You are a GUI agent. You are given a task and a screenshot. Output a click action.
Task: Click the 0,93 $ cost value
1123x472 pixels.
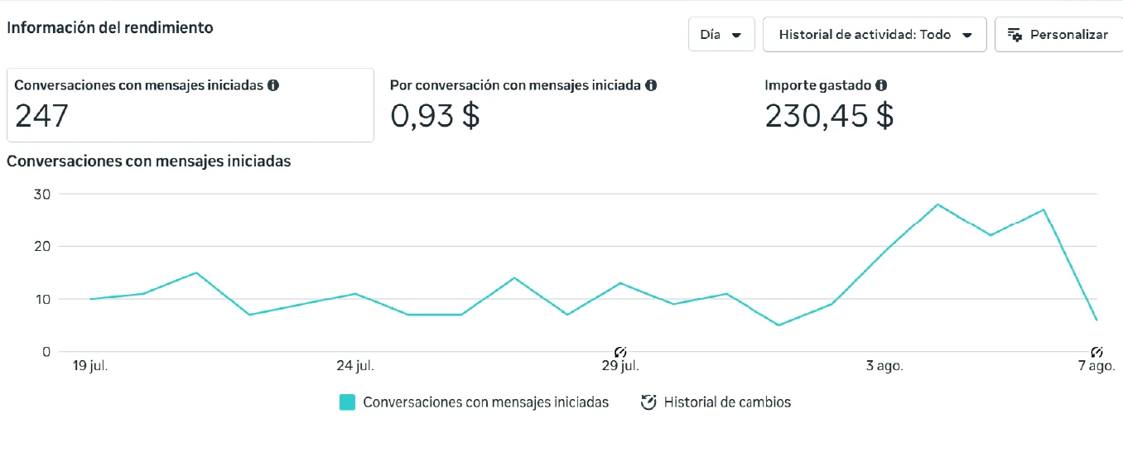pos(435,116)
